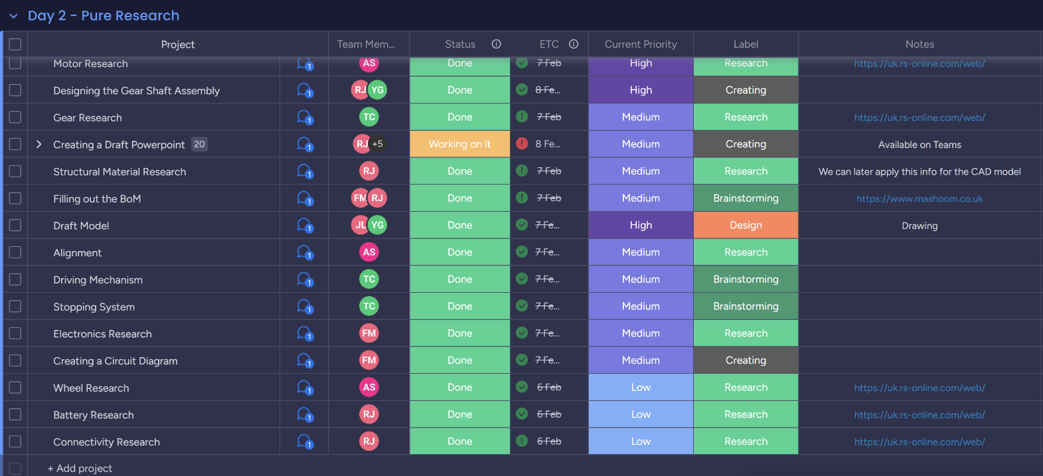Open the uk.rs-online link in Wheel Research notes

[x=920, y=388]
